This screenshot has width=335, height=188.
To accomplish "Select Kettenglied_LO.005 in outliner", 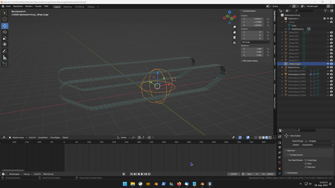I will pyautogui.click(x=297, y=85).
